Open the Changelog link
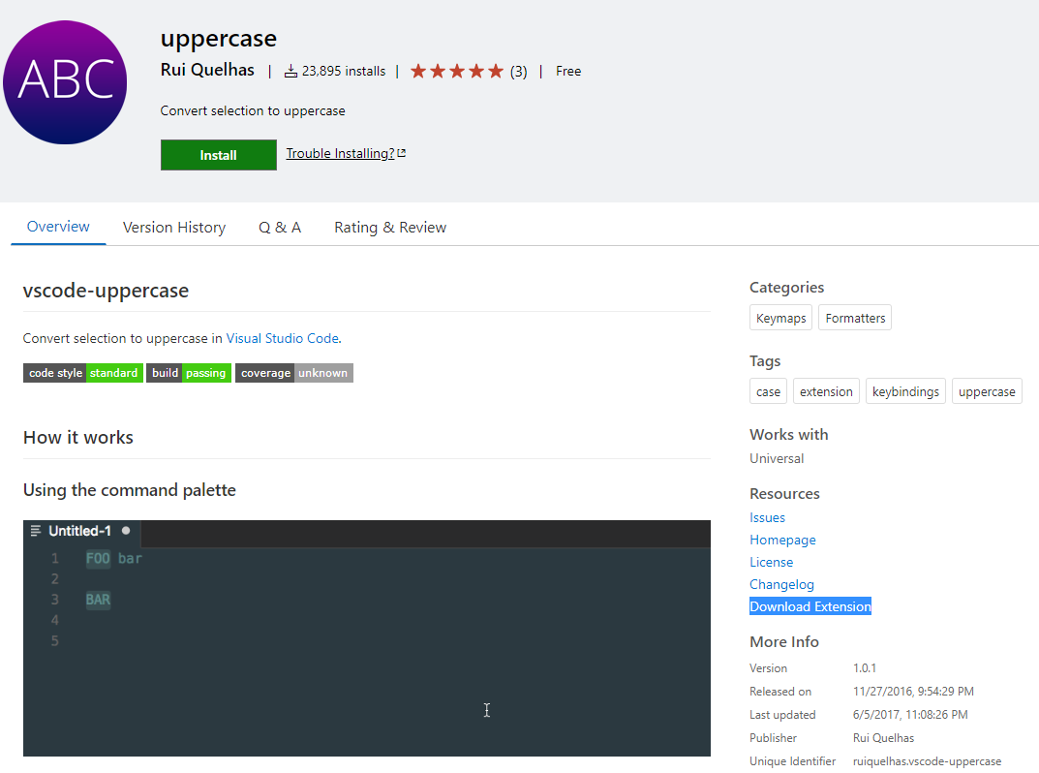1039x773 pixels. click(x=781, y=584)
